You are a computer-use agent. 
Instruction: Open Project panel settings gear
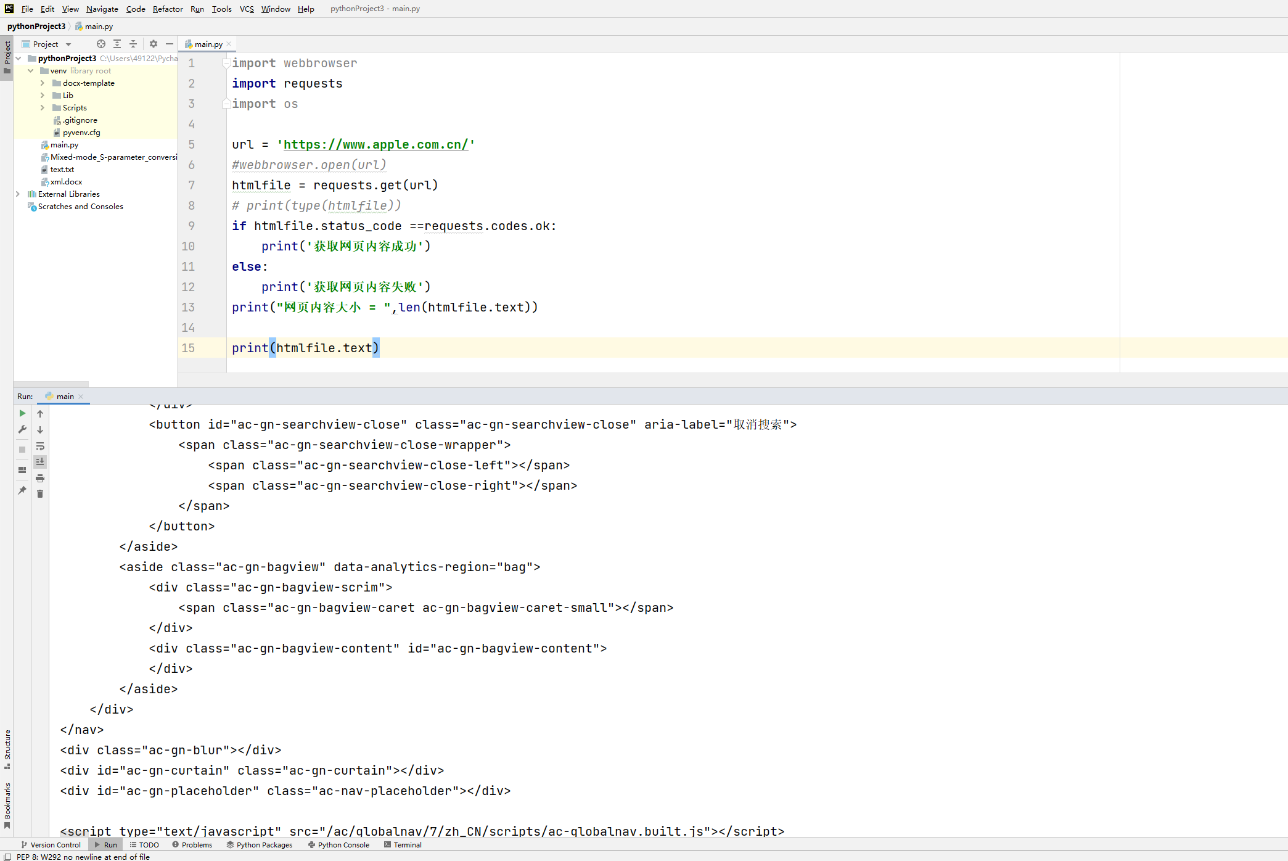tap(154, 44)
